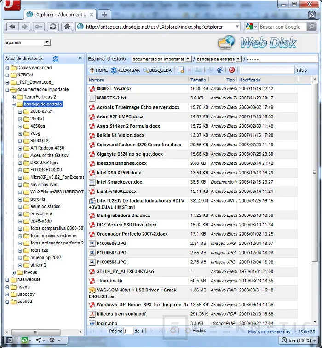322x348 pixels.
Task: Click the Página number field
Action: point(129,331)
